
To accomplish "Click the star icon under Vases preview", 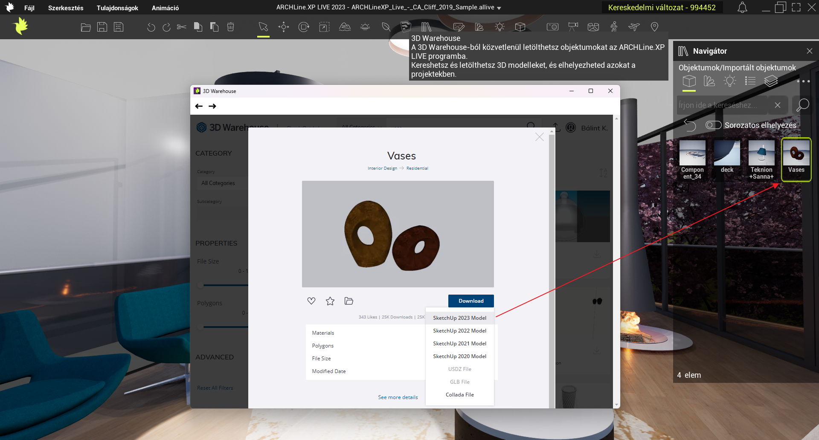I will point(330,301).
